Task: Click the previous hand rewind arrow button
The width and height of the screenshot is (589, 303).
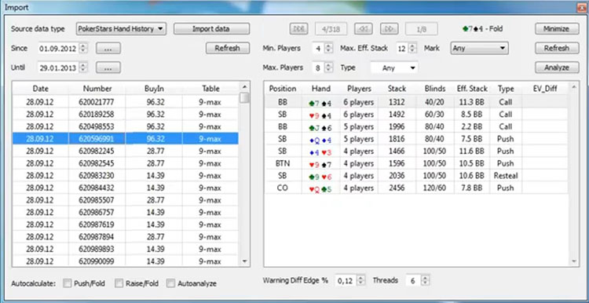Action: [x=364, y=28]
